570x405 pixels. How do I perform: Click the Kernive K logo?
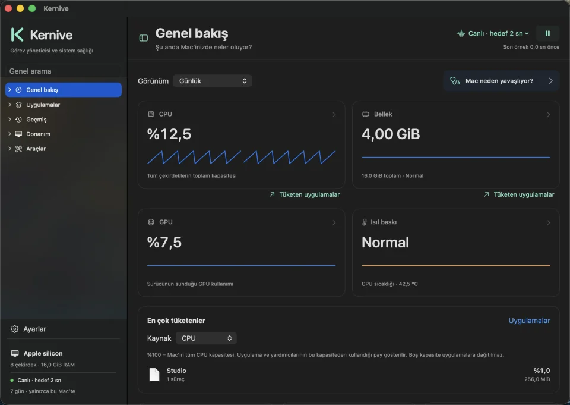pyautogui.click(x=17, y=34)
